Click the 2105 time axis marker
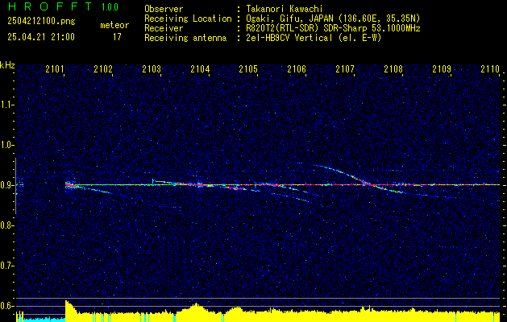The height and width of the screenshot is (322, 507). point(248,69)
